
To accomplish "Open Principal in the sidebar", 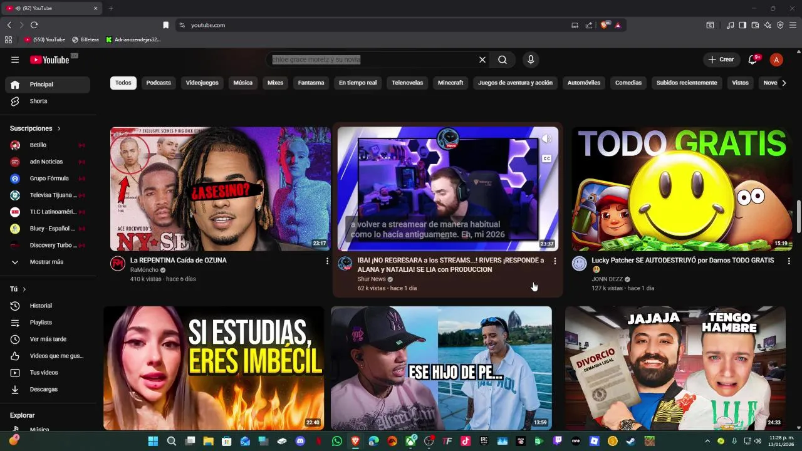I will pyautogui.click(x=48, y=85).
